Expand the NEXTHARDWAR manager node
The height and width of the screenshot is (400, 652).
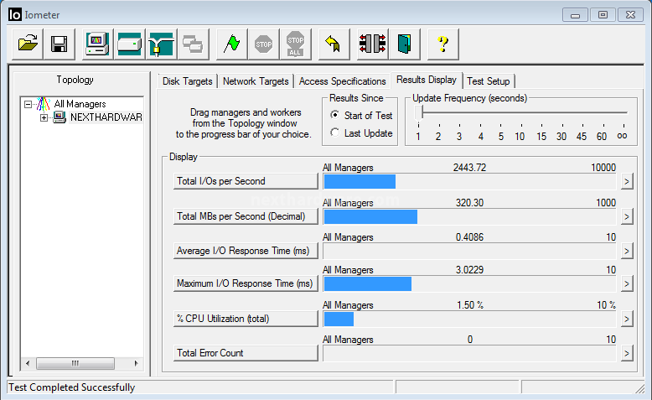coord(44,117)
